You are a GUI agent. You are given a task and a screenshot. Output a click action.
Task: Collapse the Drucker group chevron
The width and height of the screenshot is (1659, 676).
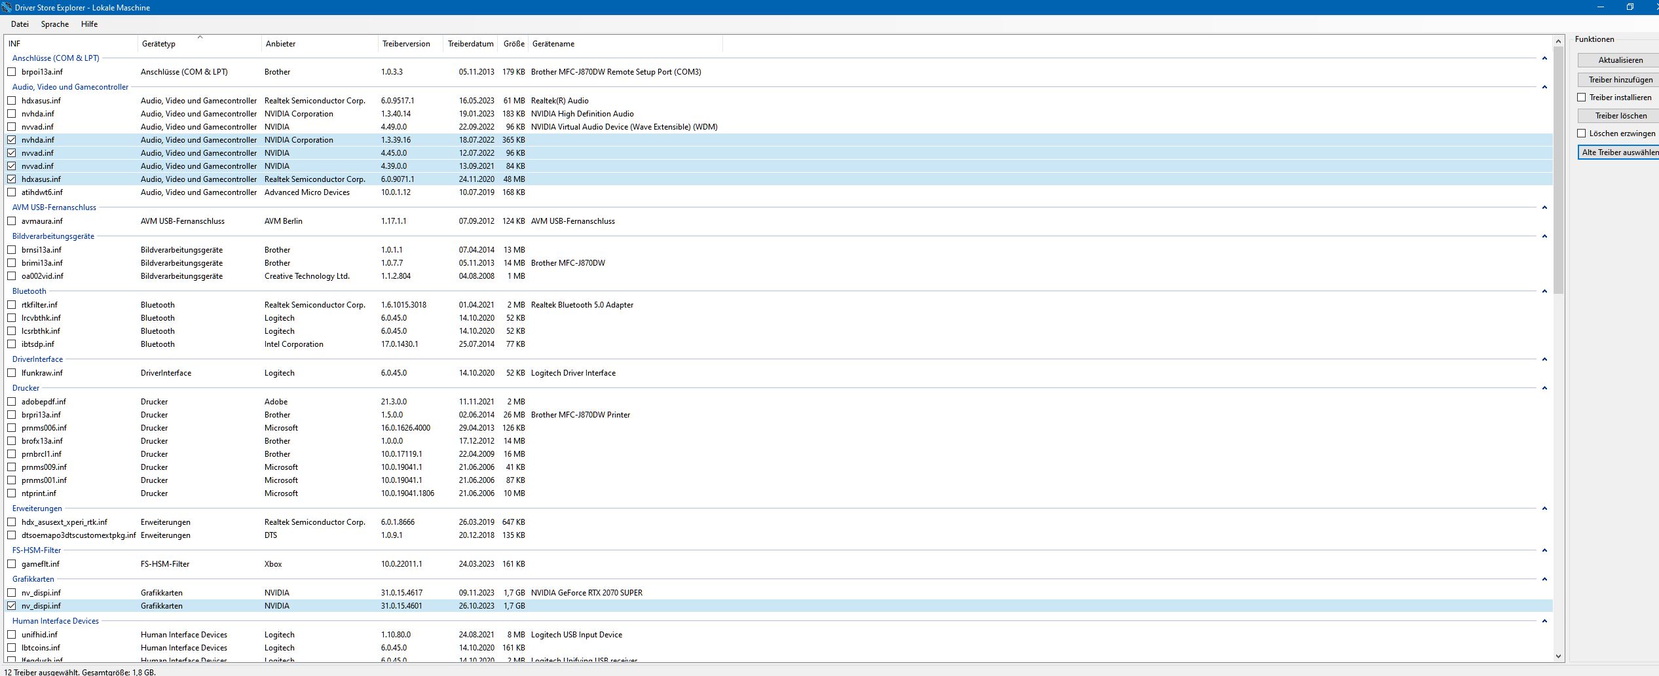(x=1544, y=388)
